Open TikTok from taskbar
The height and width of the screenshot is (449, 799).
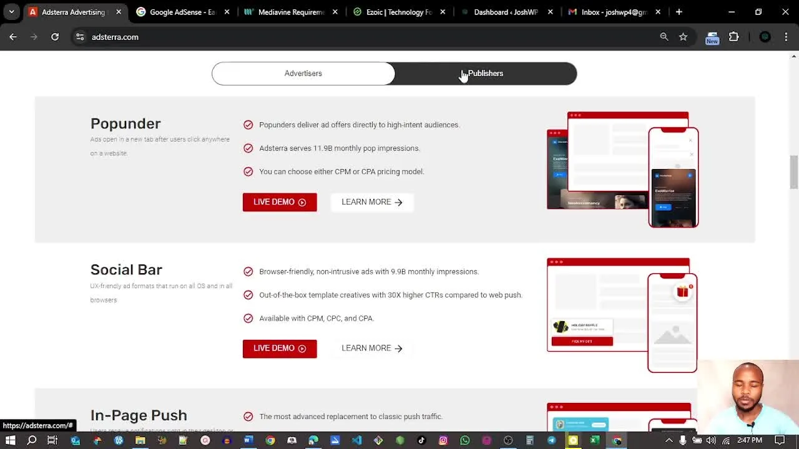point(421,440)
